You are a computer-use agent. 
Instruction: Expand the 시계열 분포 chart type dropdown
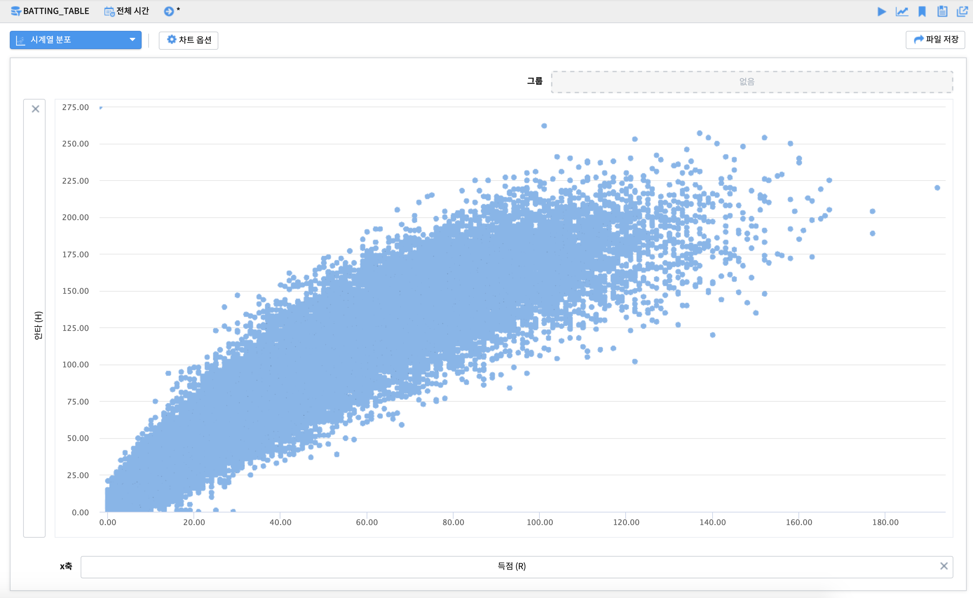[x=75, y=40]
